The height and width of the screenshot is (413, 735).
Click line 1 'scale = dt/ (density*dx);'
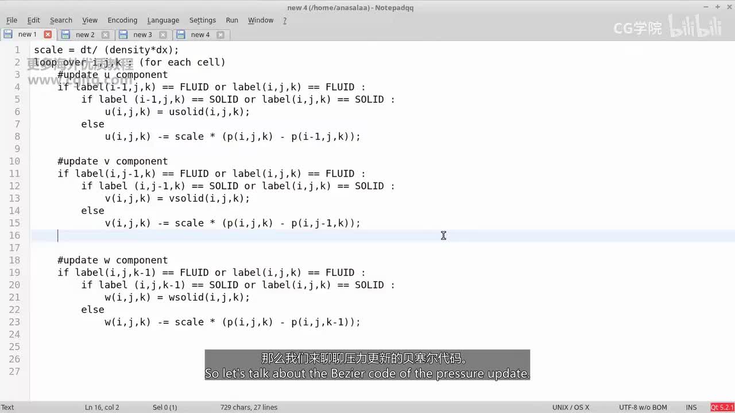coord(106,50)
